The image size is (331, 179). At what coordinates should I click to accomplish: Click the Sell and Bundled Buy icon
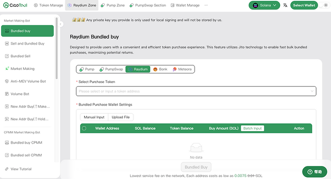pyautogui.click(x=7, y=43)
